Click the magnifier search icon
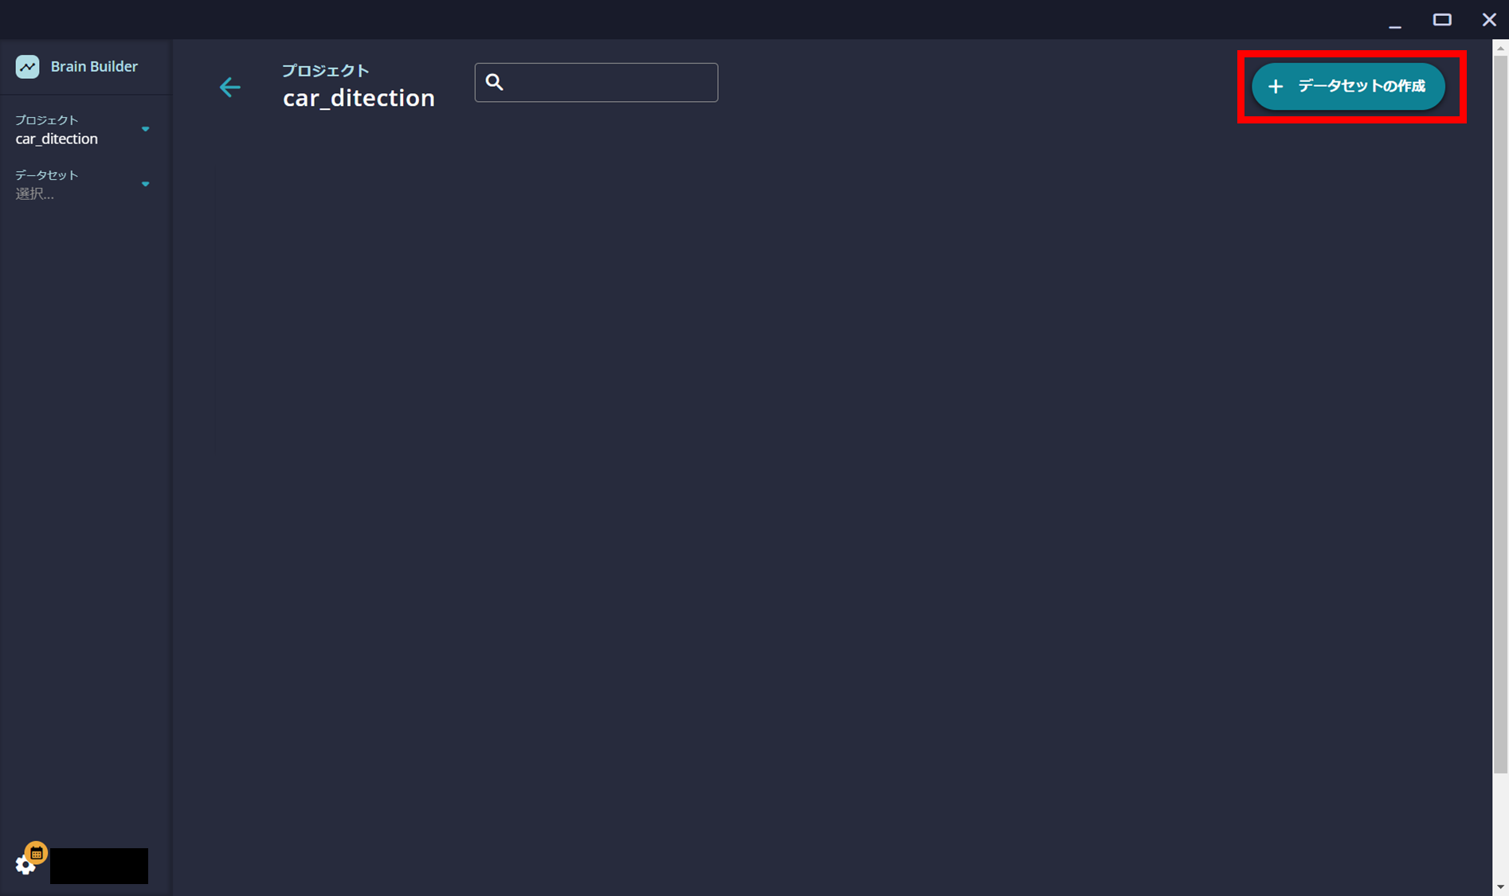 click(x=495, y=82)
